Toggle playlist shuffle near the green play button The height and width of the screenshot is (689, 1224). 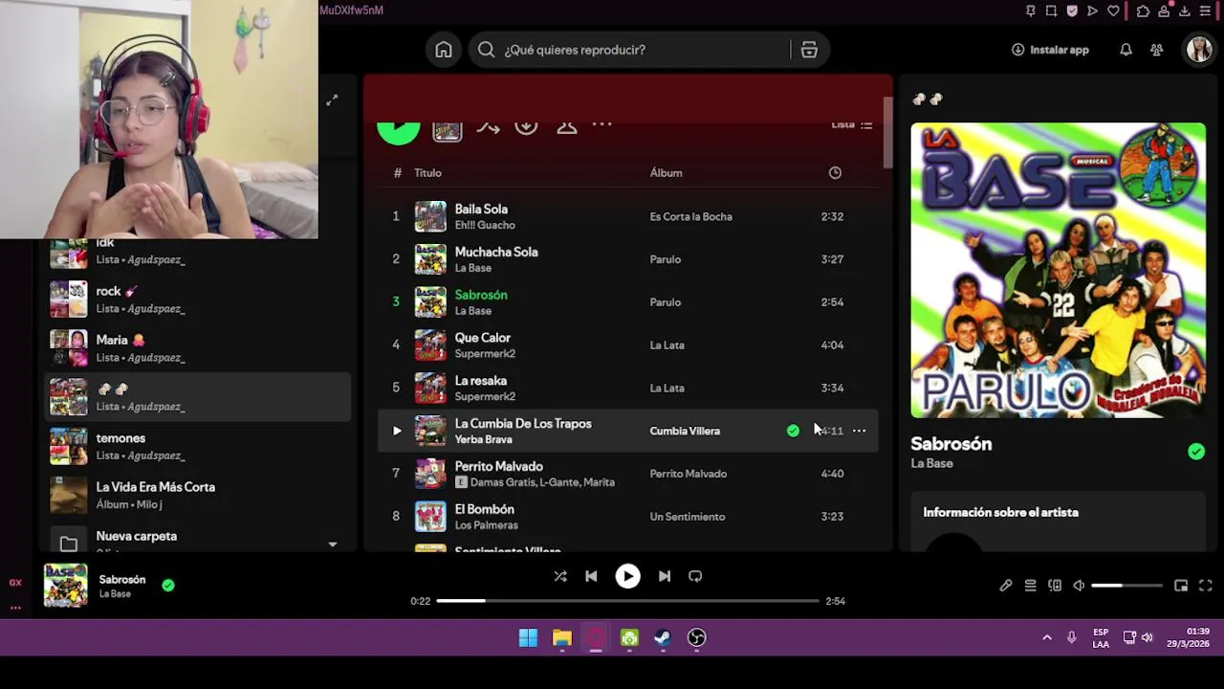(488, 126)
